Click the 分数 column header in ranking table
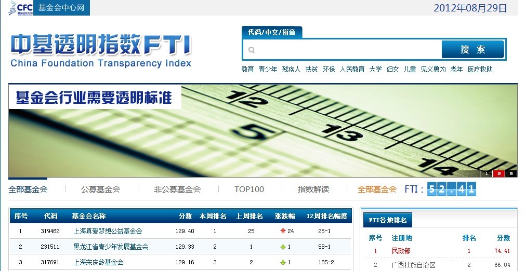The image size is (525, 271). coord(185,216)
